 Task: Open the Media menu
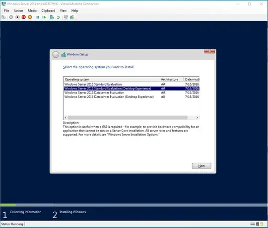tap(32, 10)
